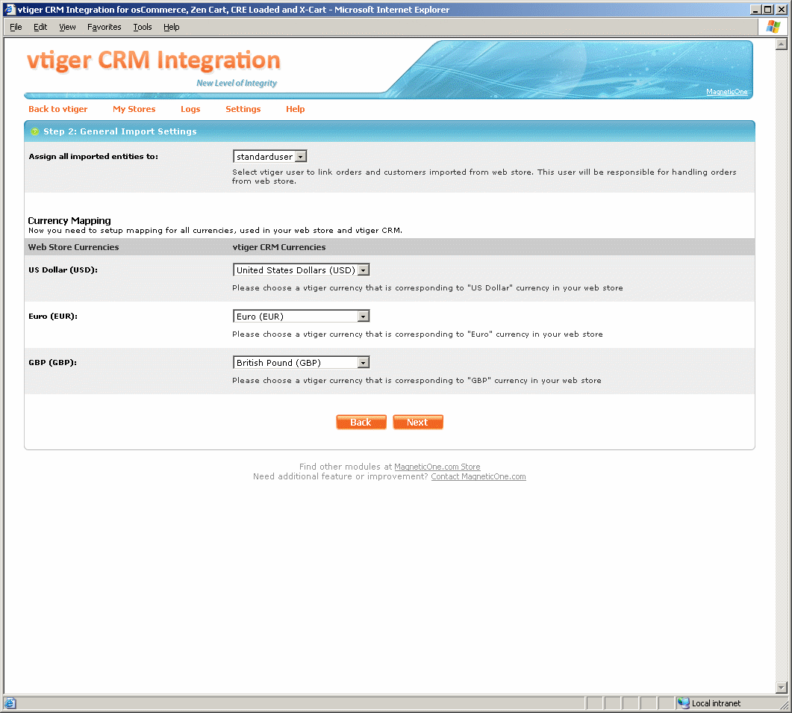Viewport: 792px width, 713px height.
Task: Open the Favorites menu
Action: (104, 27)
